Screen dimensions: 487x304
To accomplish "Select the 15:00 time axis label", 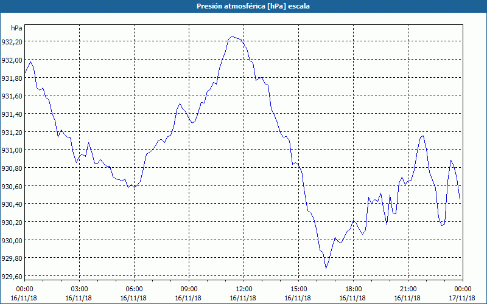I will [x=298, y=289].
